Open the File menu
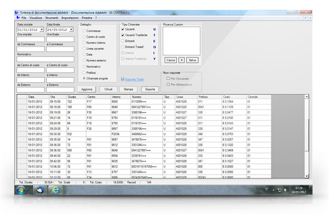The image size is (329, 214). click(x=24, y=18)
